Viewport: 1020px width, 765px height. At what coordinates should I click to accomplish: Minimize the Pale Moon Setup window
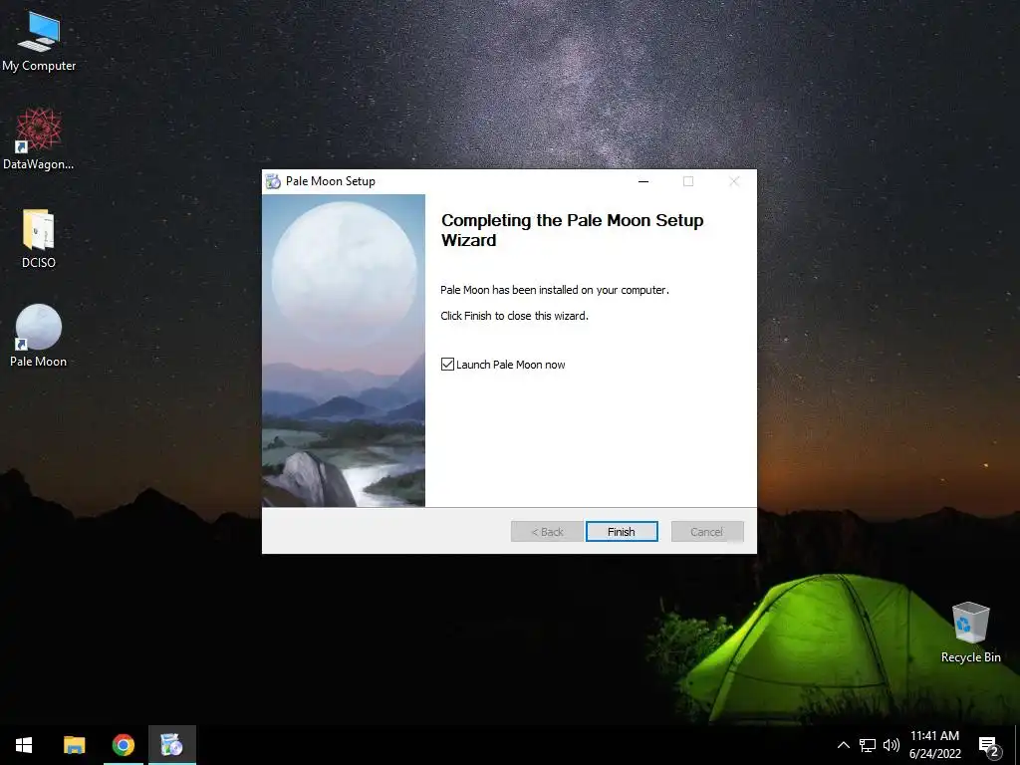point(643,181)
